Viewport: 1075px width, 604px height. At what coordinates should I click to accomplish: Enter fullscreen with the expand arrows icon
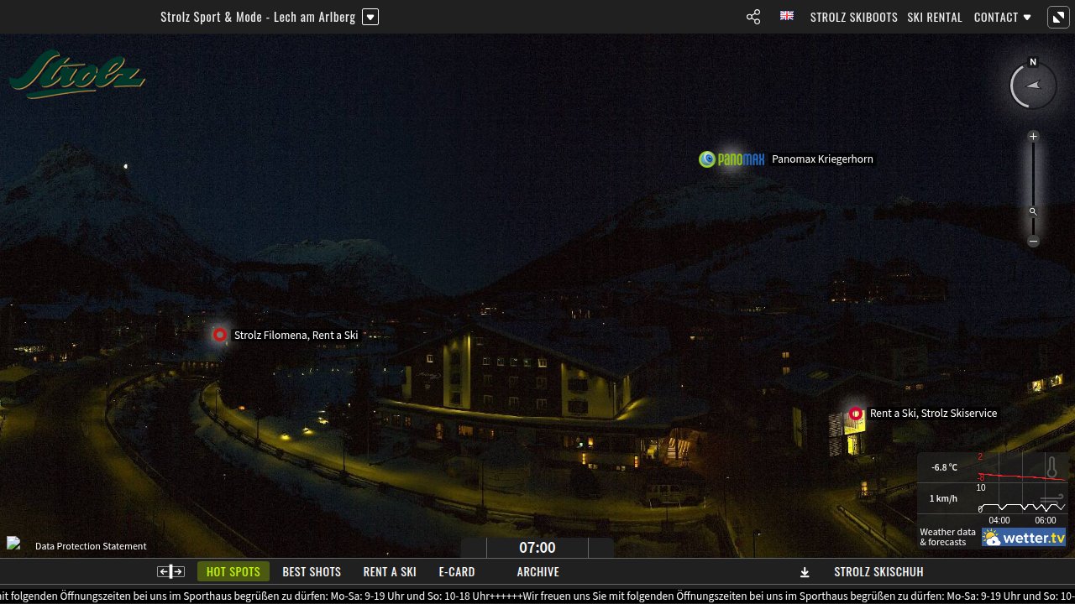[x=1057, y=17]
